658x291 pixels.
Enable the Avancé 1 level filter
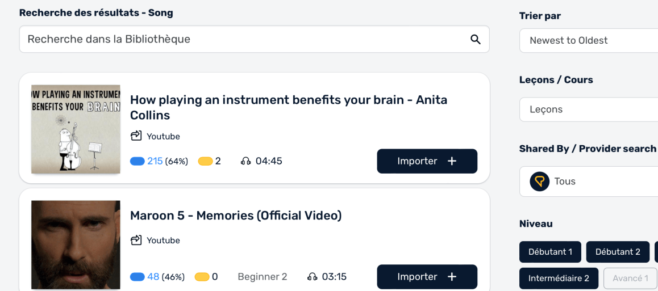coord(630,279)
